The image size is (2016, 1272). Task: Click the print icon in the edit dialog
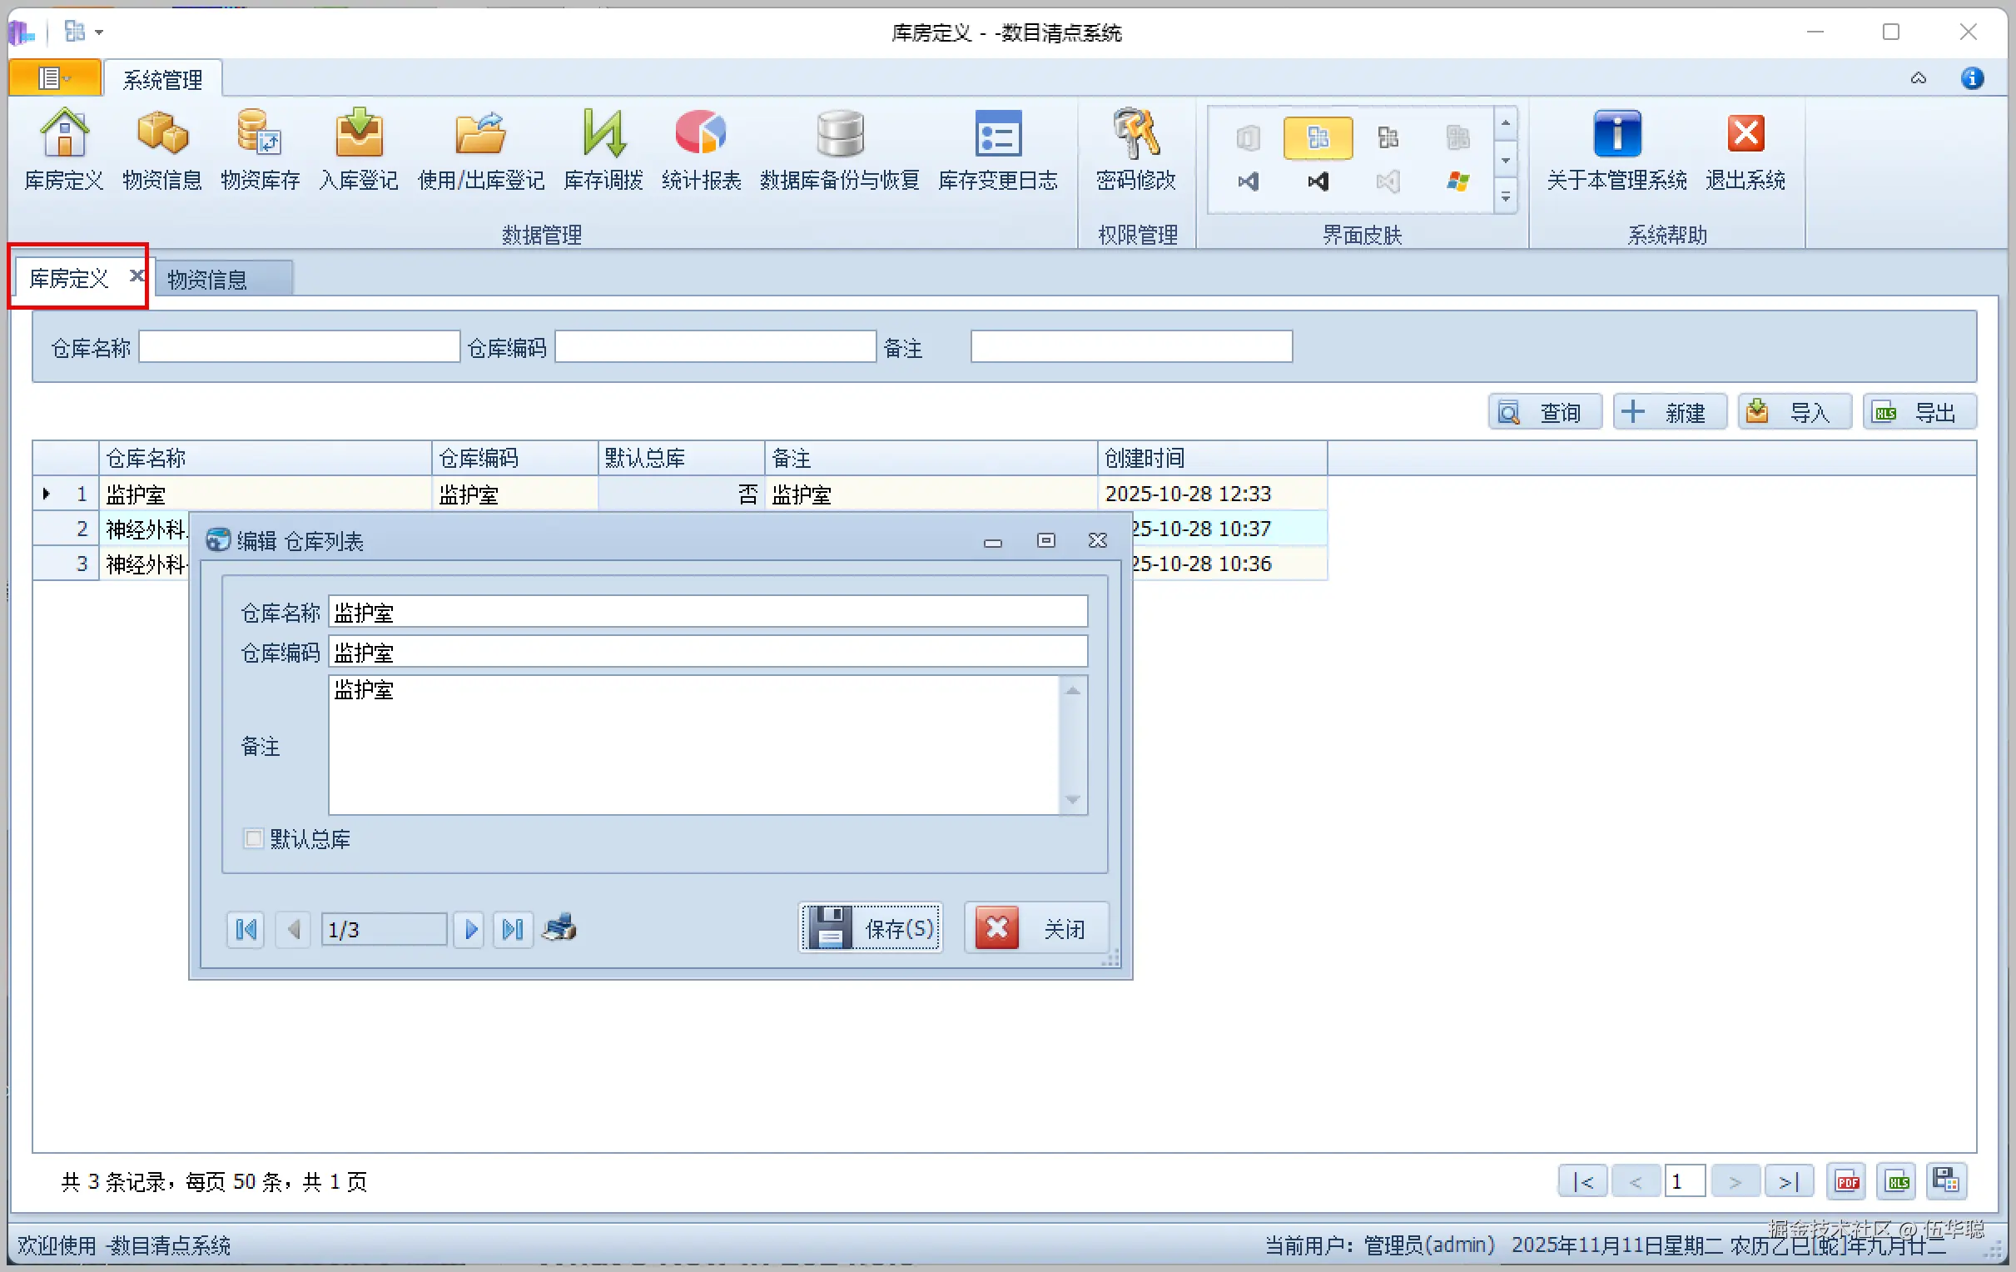(x=559, y=928)
